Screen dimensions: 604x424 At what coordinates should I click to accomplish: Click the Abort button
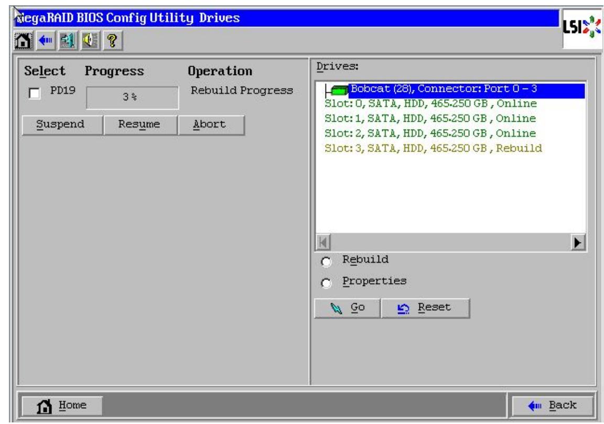coord(211,125)
